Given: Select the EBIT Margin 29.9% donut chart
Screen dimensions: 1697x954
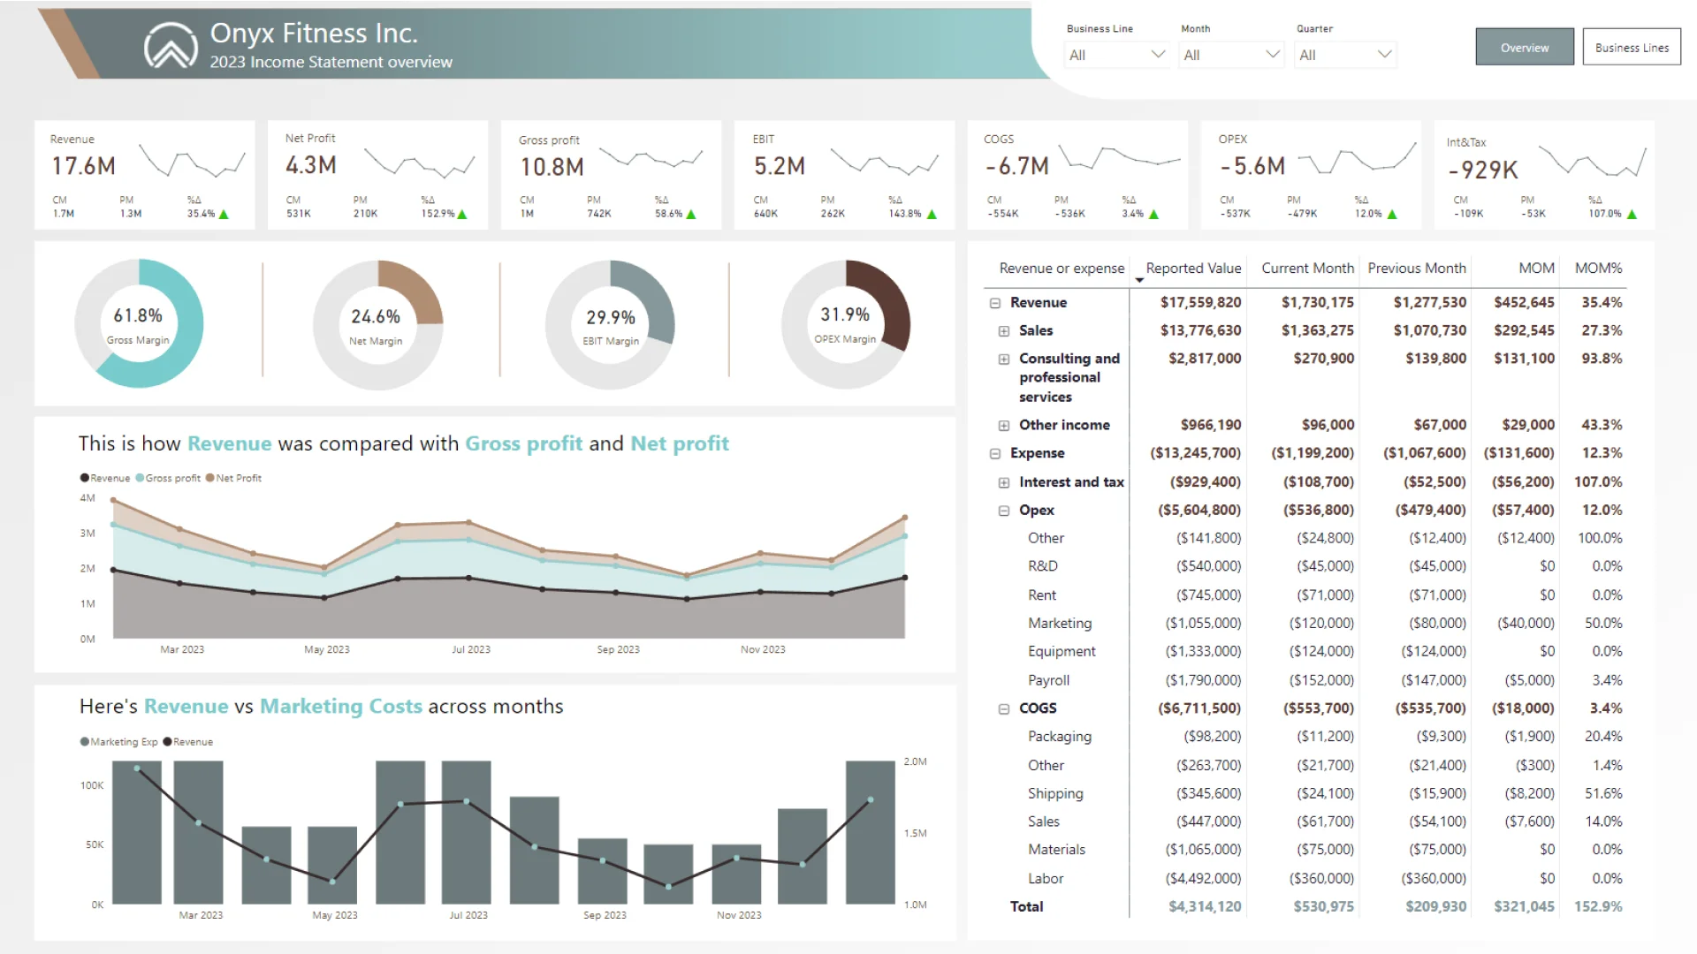Looking at the screenshot, I should point(610,324).
